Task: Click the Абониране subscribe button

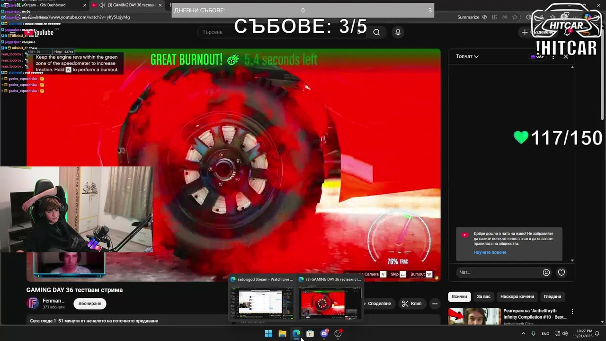Action: (90, 304)
